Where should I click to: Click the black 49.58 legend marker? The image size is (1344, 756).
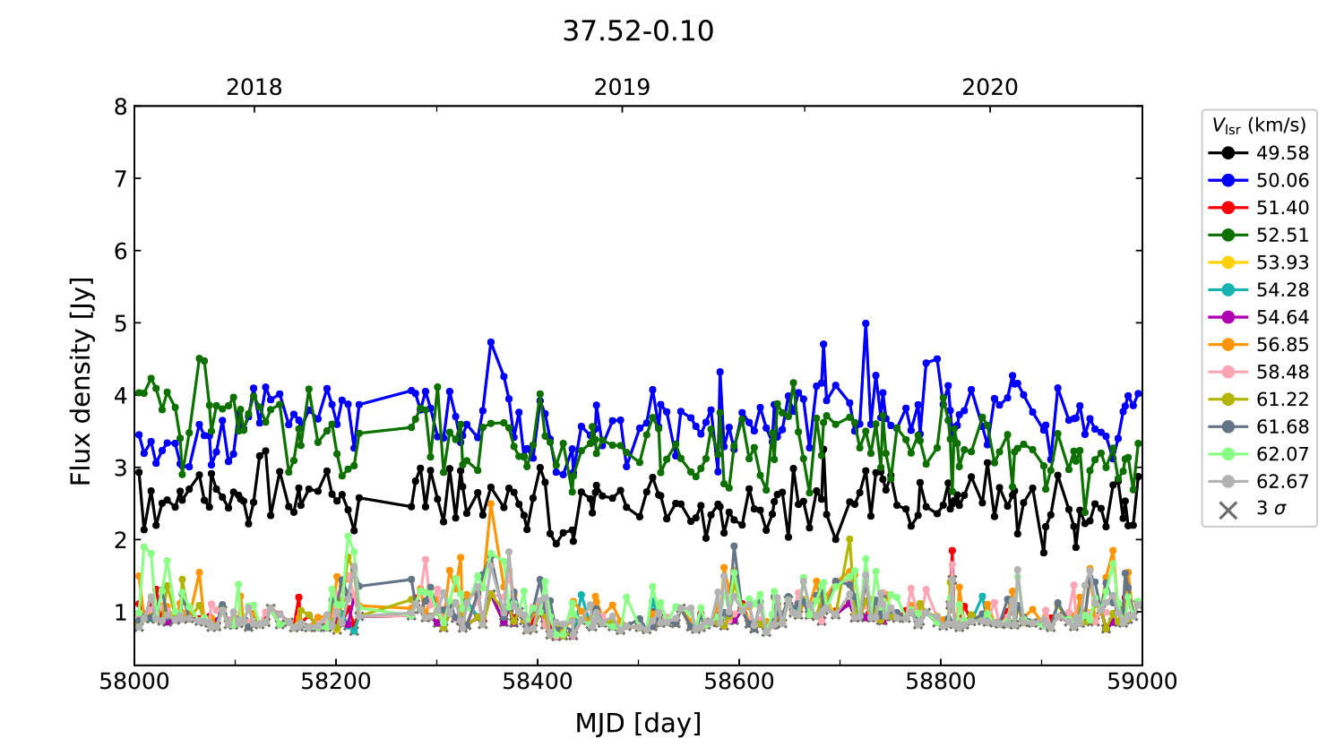[1228, 153]
